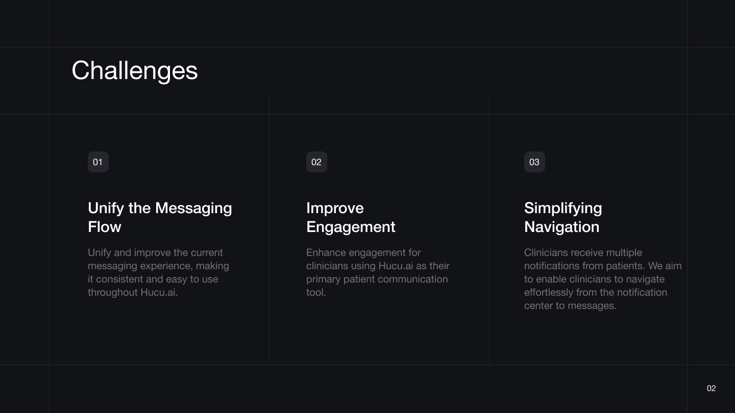The width and height of the screenshot is (735, 413).
Task: Select the word Navigation in the third heading
Action: coord(561,226)
